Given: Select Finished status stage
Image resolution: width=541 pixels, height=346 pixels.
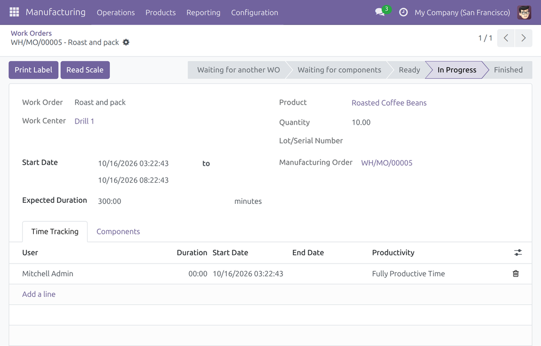Looking at the screenshot, I should pos(508,70).
